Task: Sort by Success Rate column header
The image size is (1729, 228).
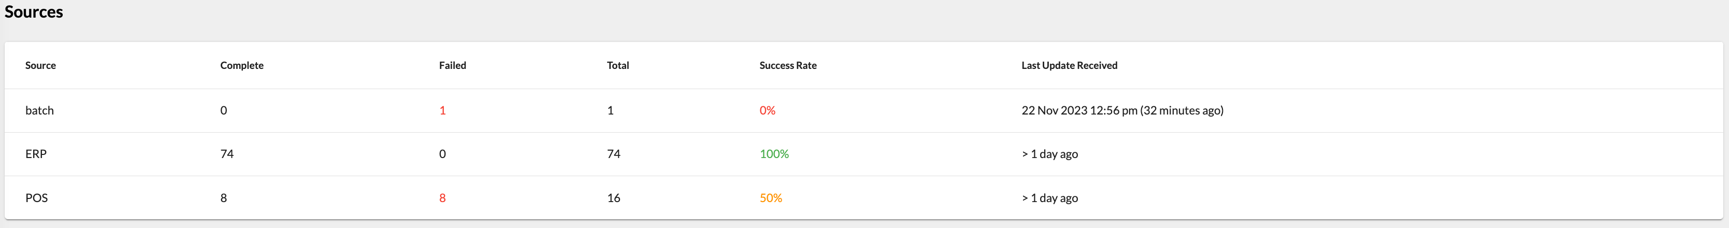Action: coord(787,66)
